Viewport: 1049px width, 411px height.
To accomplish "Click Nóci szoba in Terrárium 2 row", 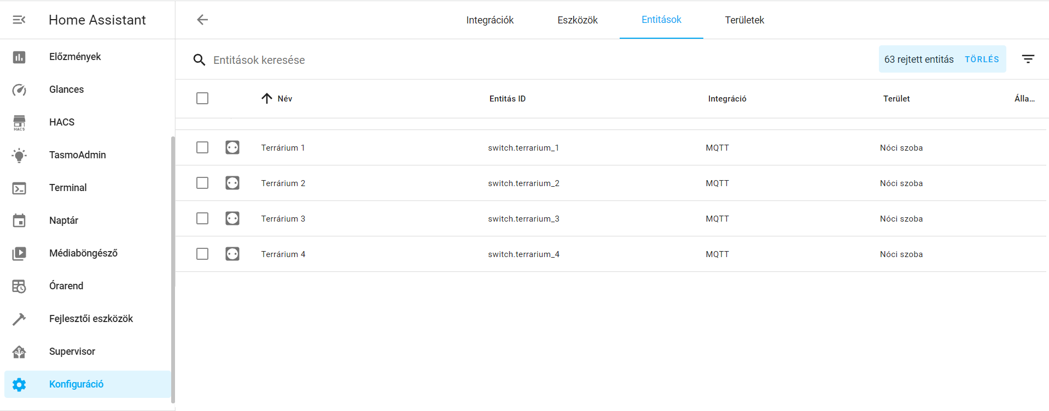I will pos(901,183).
